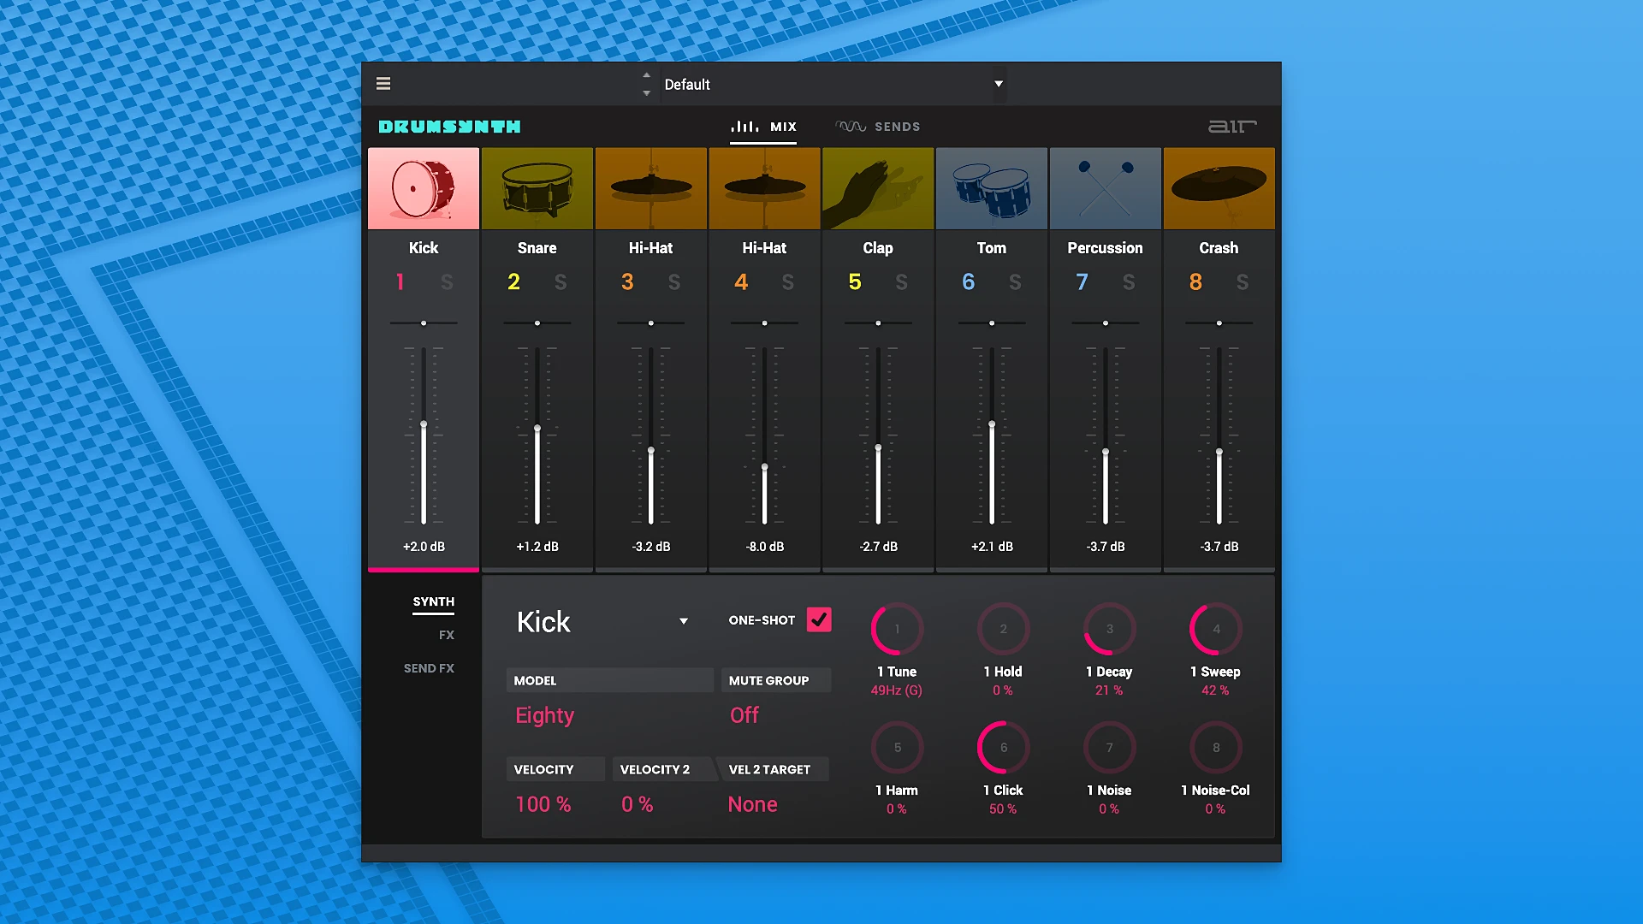Open the FX tab in the left panel
1643x924 pixels.
coord(446,634)
